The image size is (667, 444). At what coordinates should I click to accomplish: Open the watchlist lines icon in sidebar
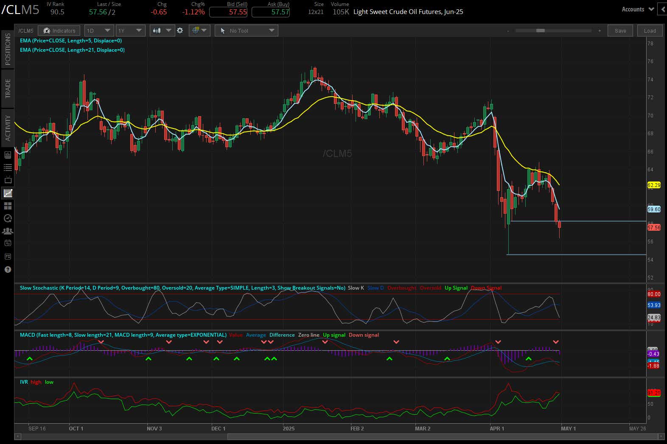(x=8, y=168)
